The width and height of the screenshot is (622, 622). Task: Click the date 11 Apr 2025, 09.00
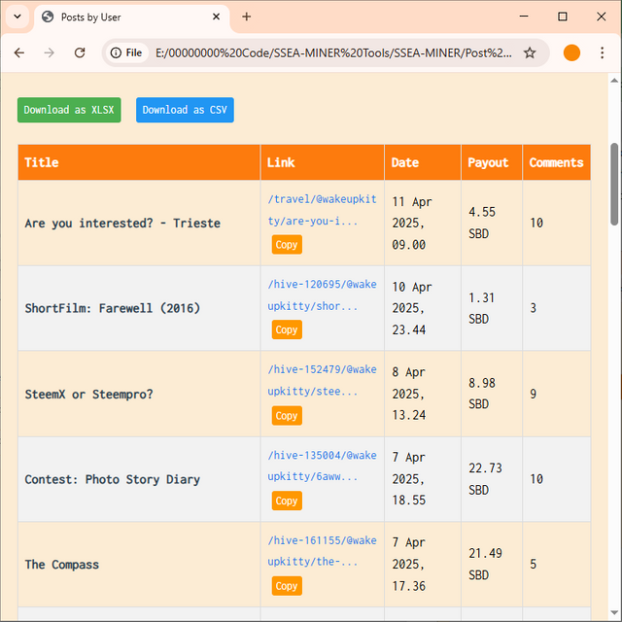(412, 224)
